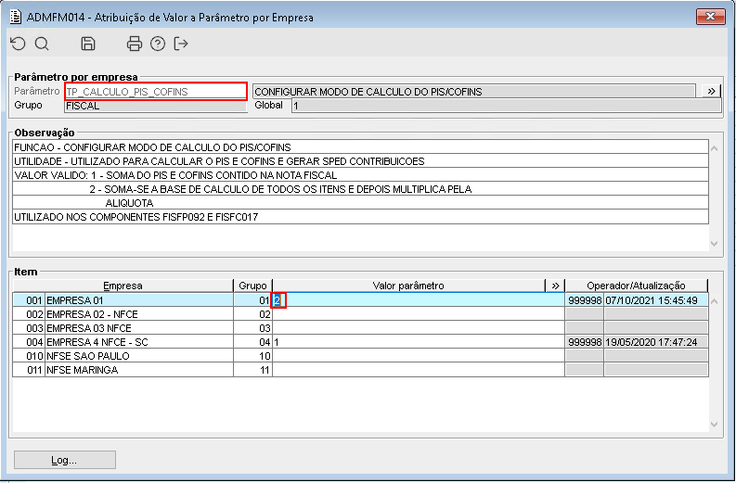Click observation line FUNCAO - CONFIGURAR MODO
Image resolution: width=736 pixels, height=483 pixels.
click(360, 147)
